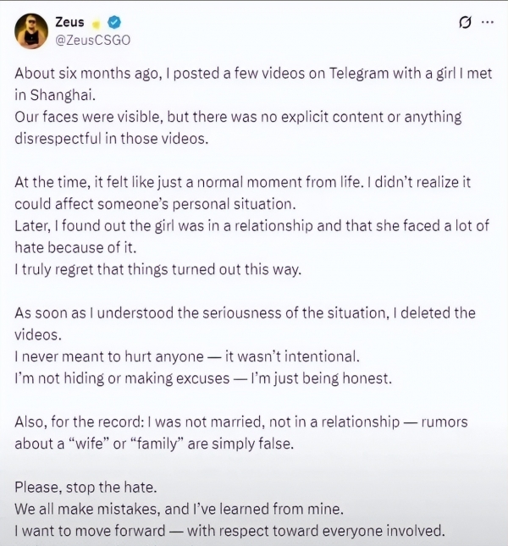Click the final line 'I want to move forward'
Image resolution: width=508 pixels, height=546 pixels.
point(229,531)
